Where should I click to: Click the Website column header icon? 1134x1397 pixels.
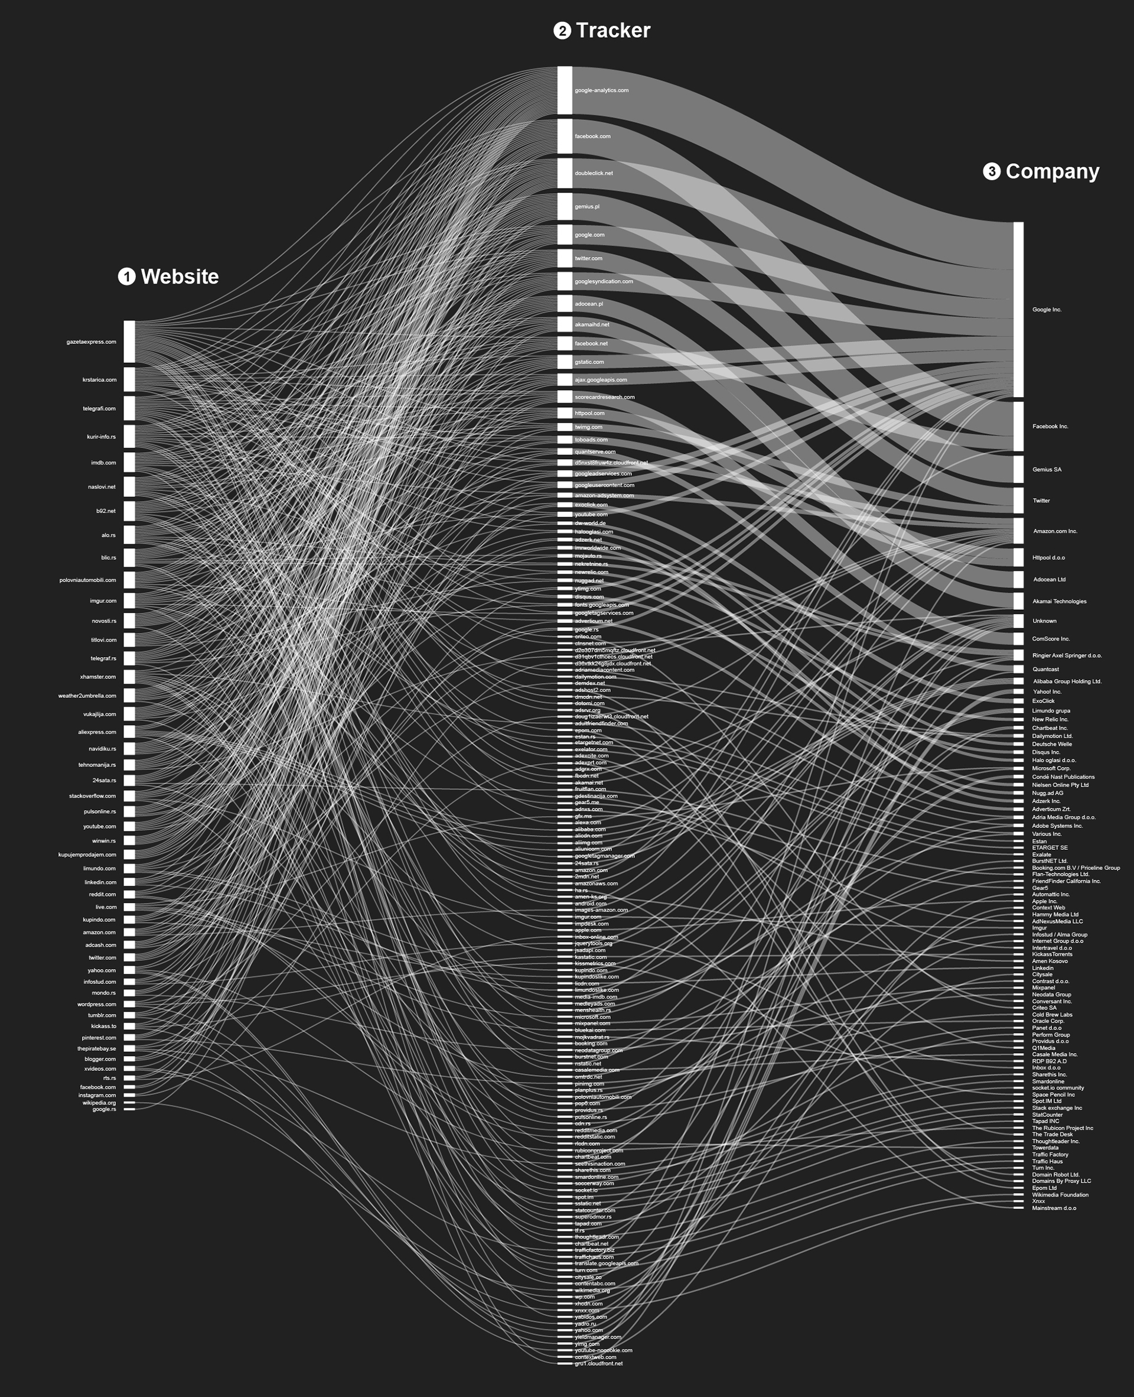(x=116, y=281)
